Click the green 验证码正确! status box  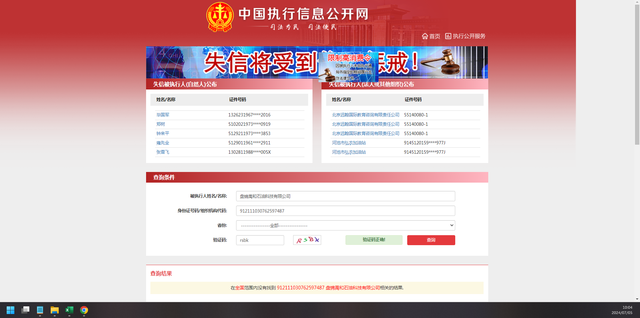[374, 240]
